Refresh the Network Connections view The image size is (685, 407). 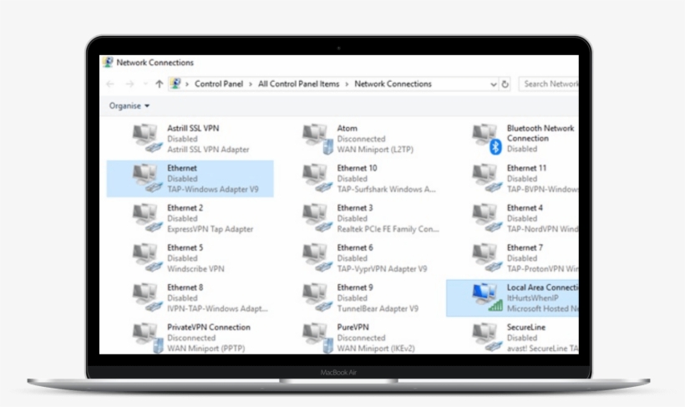point(505,84)
